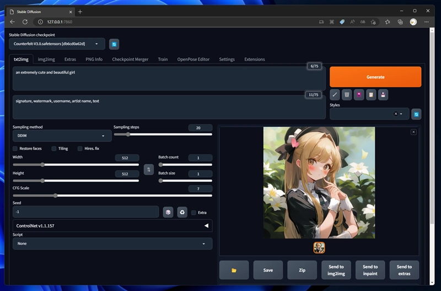The height and width of the screenshot is (291, 441).
Task: Click the trash icon to clear prompt
Action: click(347, 94)
